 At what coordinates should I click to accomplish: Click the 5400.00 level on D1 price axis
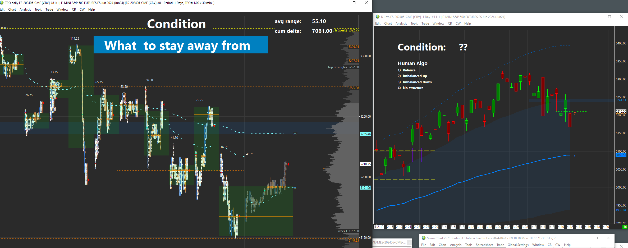[x=621, y=43]
